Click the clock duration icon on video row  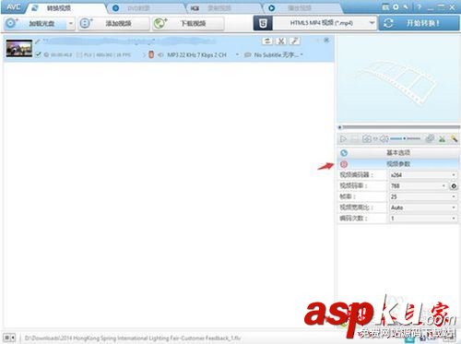click(x=46, y=54)
